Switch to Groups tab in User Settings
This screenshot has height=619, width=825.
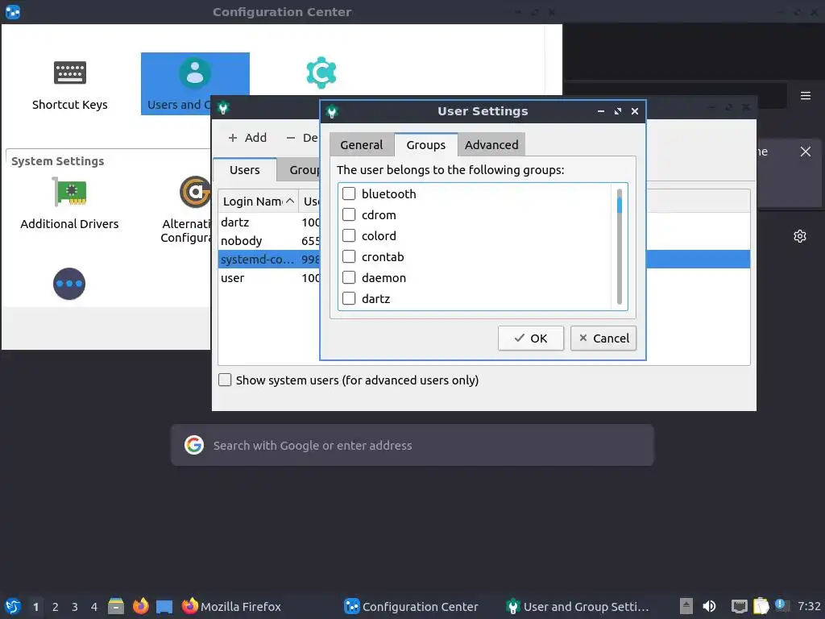[x=425, y=145]
